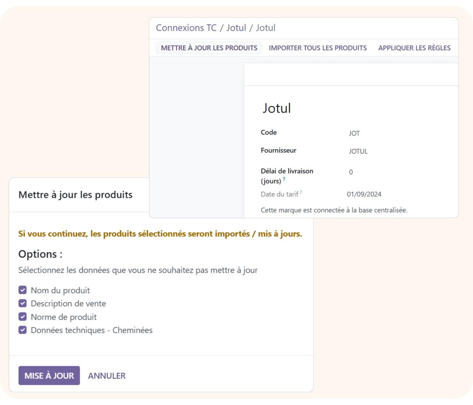This screenshot has width=473, height=405.
Task: Click the Fournisseur field label
Action: (278, 151)
